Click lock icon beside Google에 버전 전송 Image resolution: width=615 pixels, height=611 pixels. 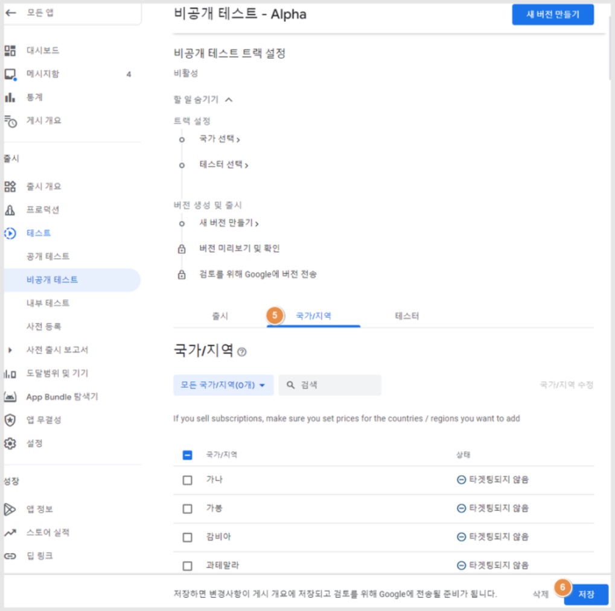tap(182, 274)
